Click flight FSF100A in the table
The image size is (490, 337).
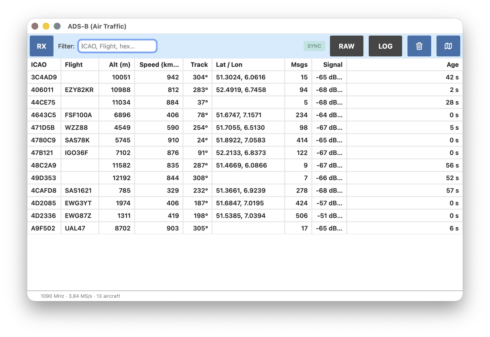80,115
